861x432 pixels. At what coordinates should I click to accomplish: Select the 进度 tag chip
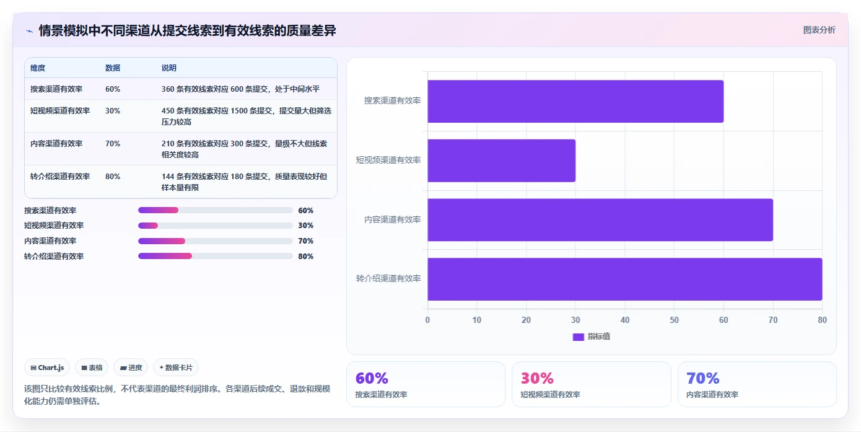(x=131, y=368)
